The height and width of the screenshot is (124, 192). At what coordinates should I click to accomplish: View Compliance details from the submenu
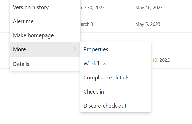click(106, 78)
